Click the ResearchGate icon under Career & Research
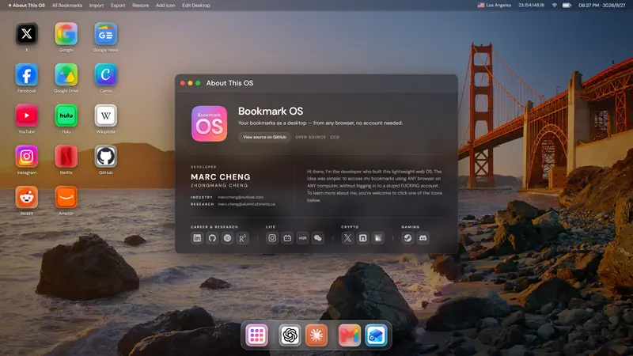633x356 pixels. (x=243, y=238)
